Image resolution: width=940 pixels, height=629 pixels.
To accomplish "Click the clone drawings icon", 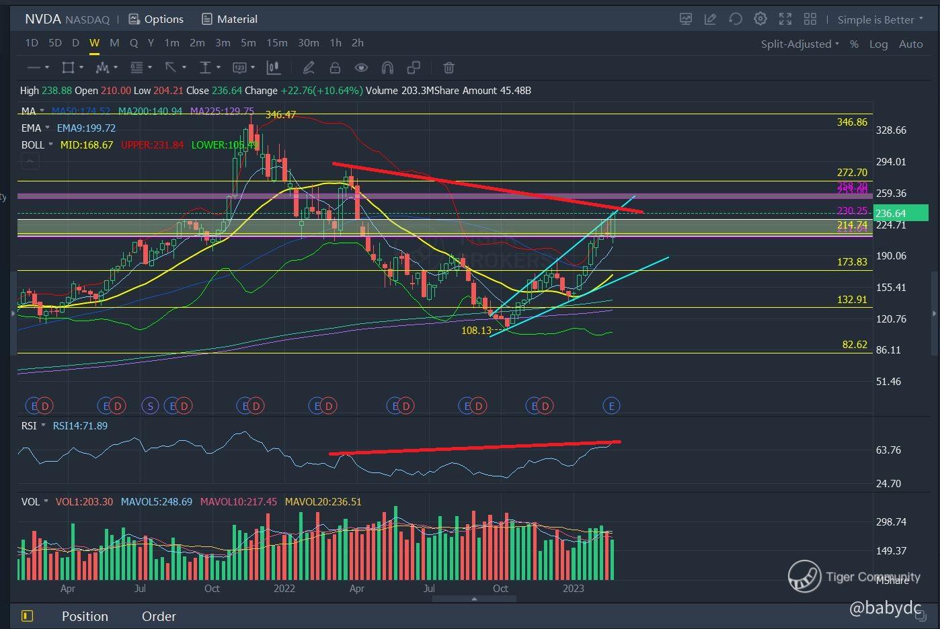I will (414, 67).
